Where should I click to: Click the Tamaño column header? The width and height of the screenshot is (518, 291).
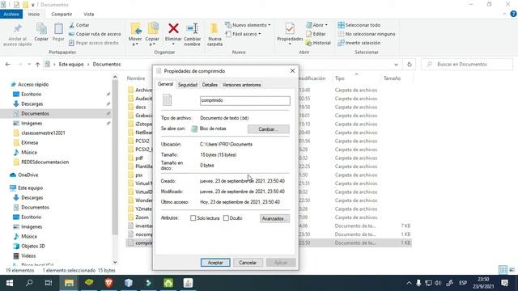(x=392, y=78)
